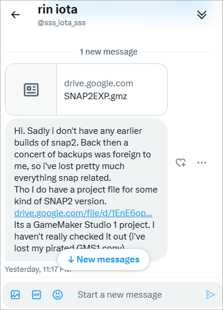Open the GIF picker
223x310 pixels.
pyautogui.click(x=36, y=295)
